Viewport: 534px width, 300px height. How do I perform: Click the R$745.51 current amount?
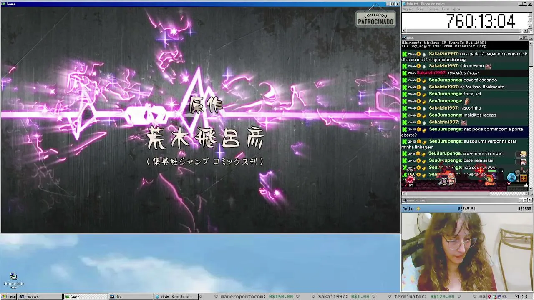466,209
